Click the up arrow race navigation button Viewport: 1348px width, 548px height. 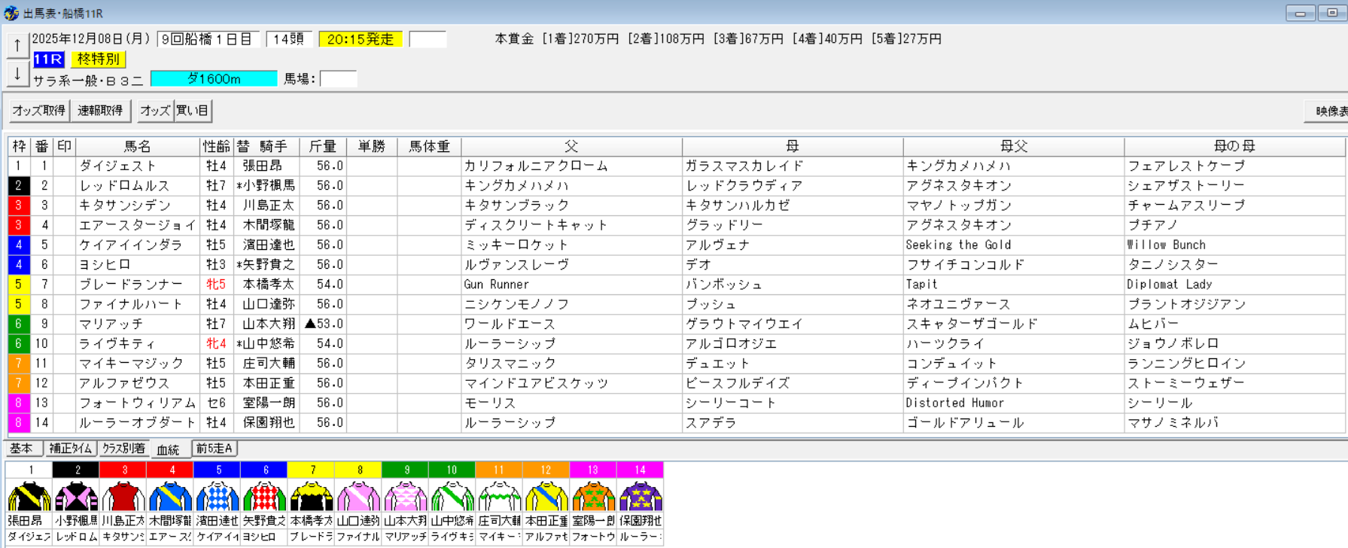click(17, 45)
